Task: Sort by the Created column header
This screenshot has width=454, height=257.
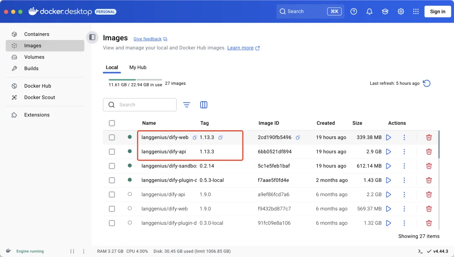Action: point(325,123)
